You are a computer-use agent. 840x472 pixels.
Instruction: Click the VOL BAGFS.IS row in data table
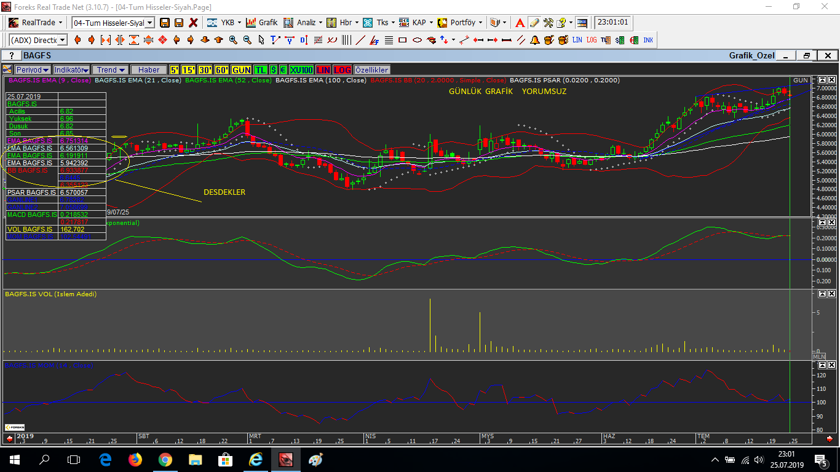(x=56, y=229)
